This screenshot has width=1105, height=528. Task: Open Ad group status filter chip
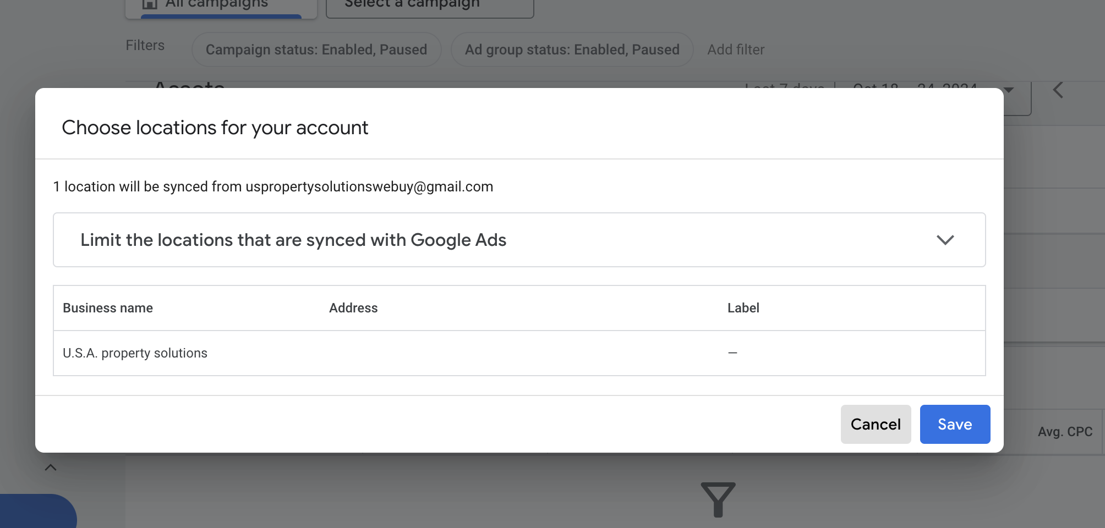pos(572,50)
